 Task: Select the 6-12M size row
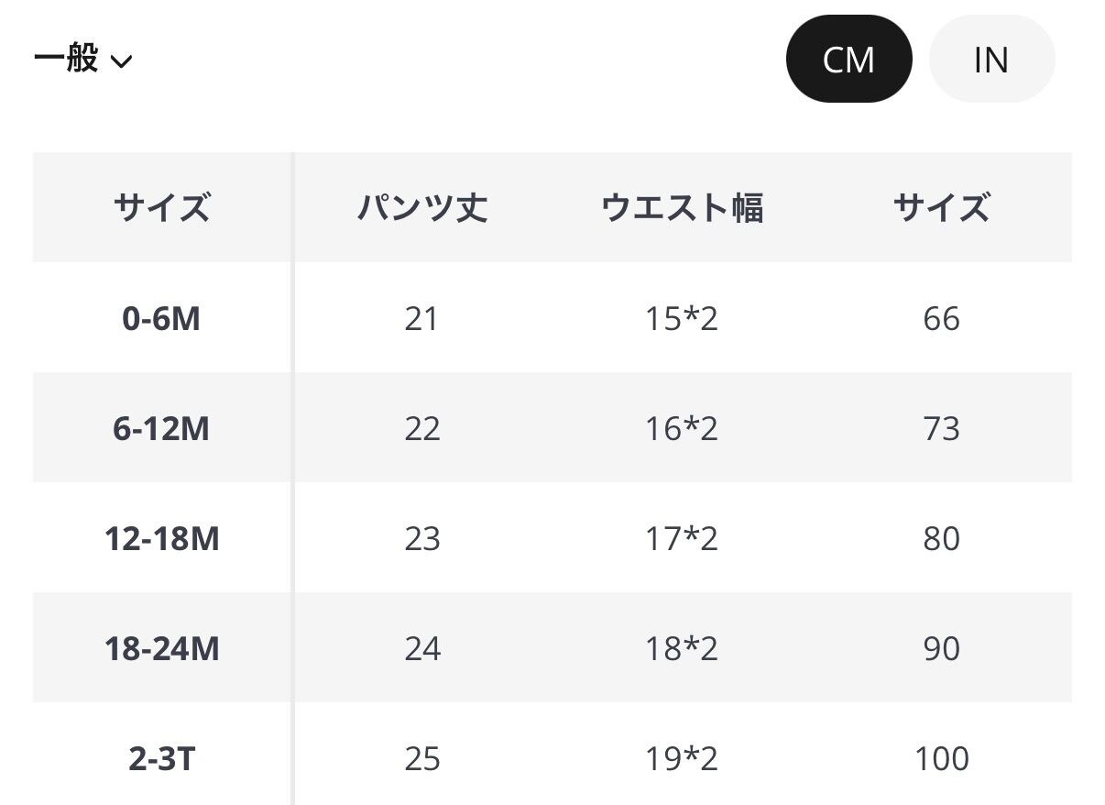161,428
